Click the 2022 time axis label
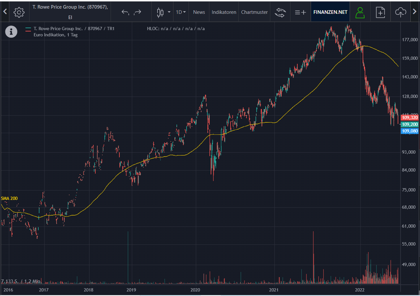Image resolution: width=420 pixels, height=296 pixels. 360,290
